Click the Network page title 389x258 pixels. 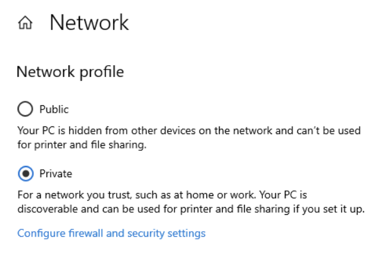(89, 23)
